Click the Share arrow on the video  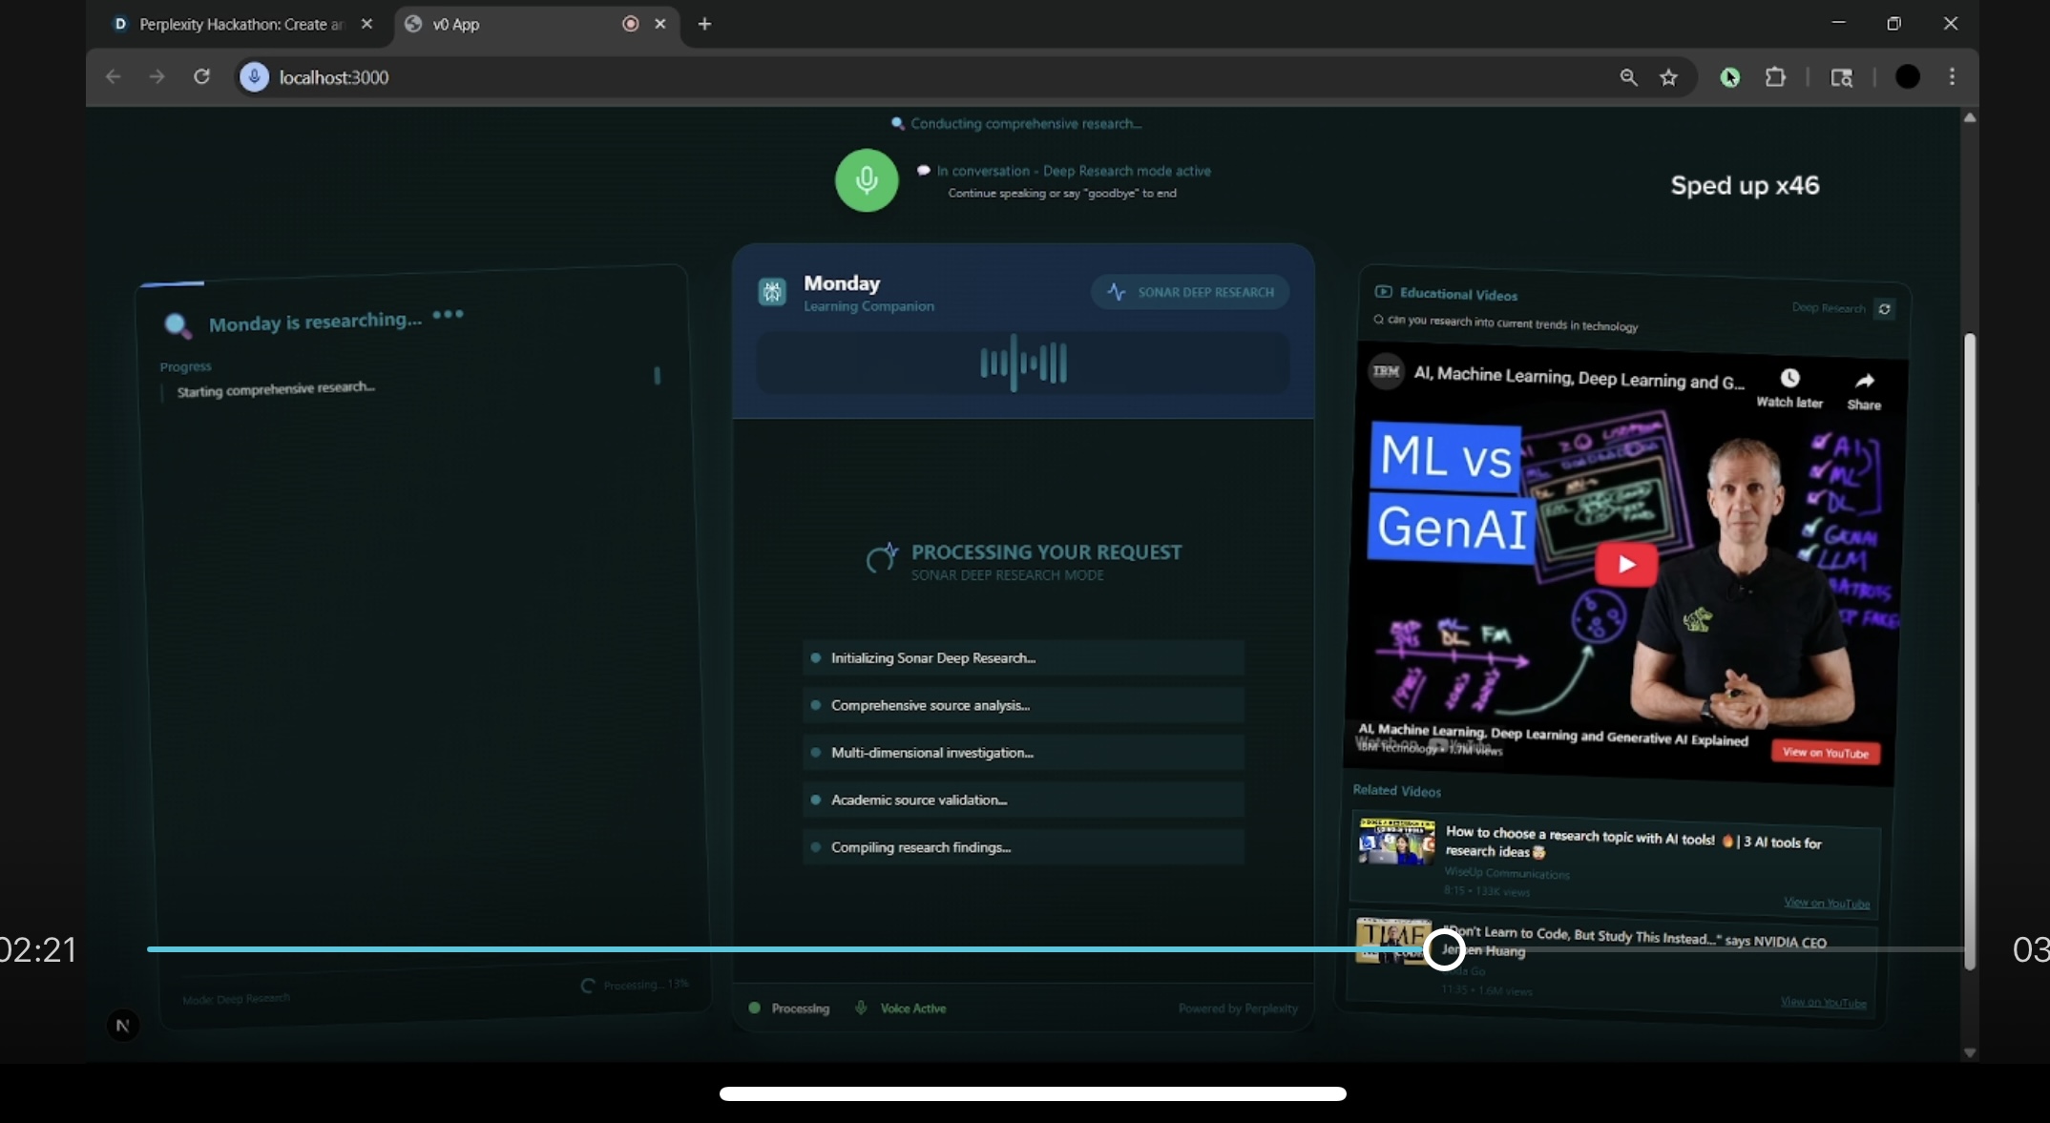point(1863,382)
